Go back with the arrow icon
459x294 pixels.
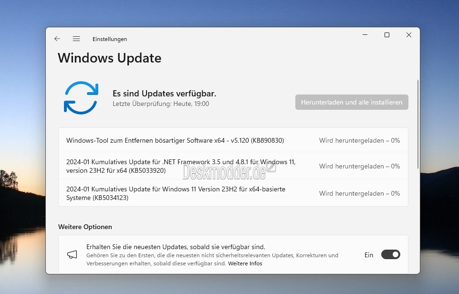(x=57, y=39)
